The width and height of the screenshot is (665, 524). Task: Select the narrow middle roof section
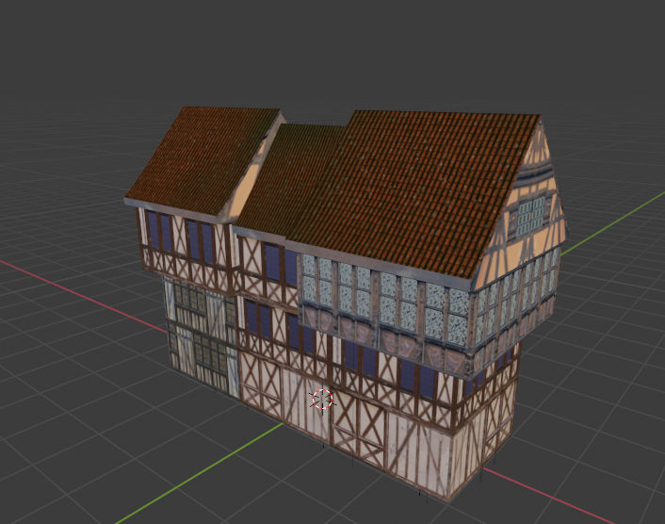tap(290, 178)
